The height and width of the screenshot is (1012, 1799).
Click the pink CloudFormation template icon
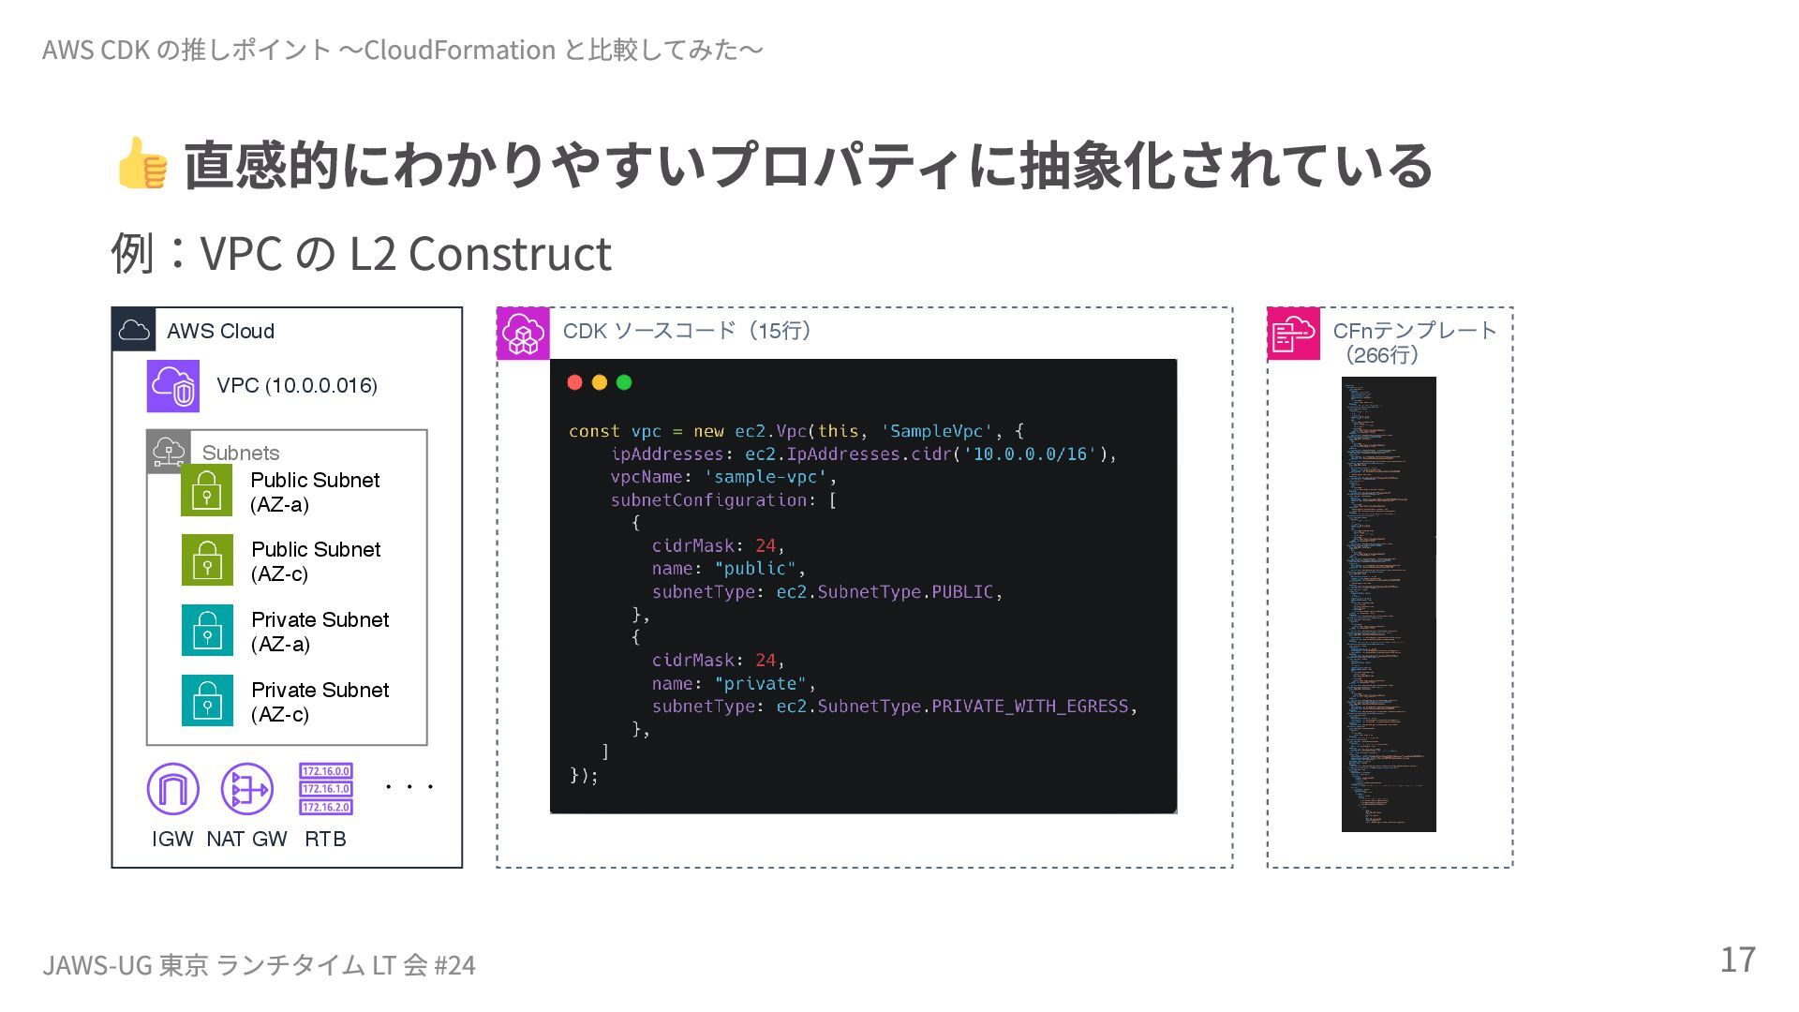coord(1294,334)
